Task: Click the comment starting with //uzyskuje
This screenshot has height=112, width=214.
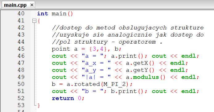Action: pyautogui.click(x=128, y=35)
